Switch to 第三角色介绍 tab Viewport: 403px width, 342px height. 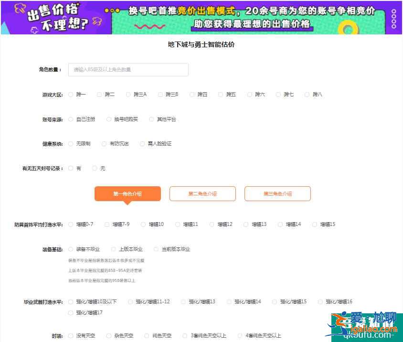click(x=277, y=193)
